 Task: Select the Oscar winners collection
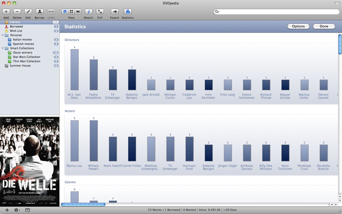coord(22,53)
